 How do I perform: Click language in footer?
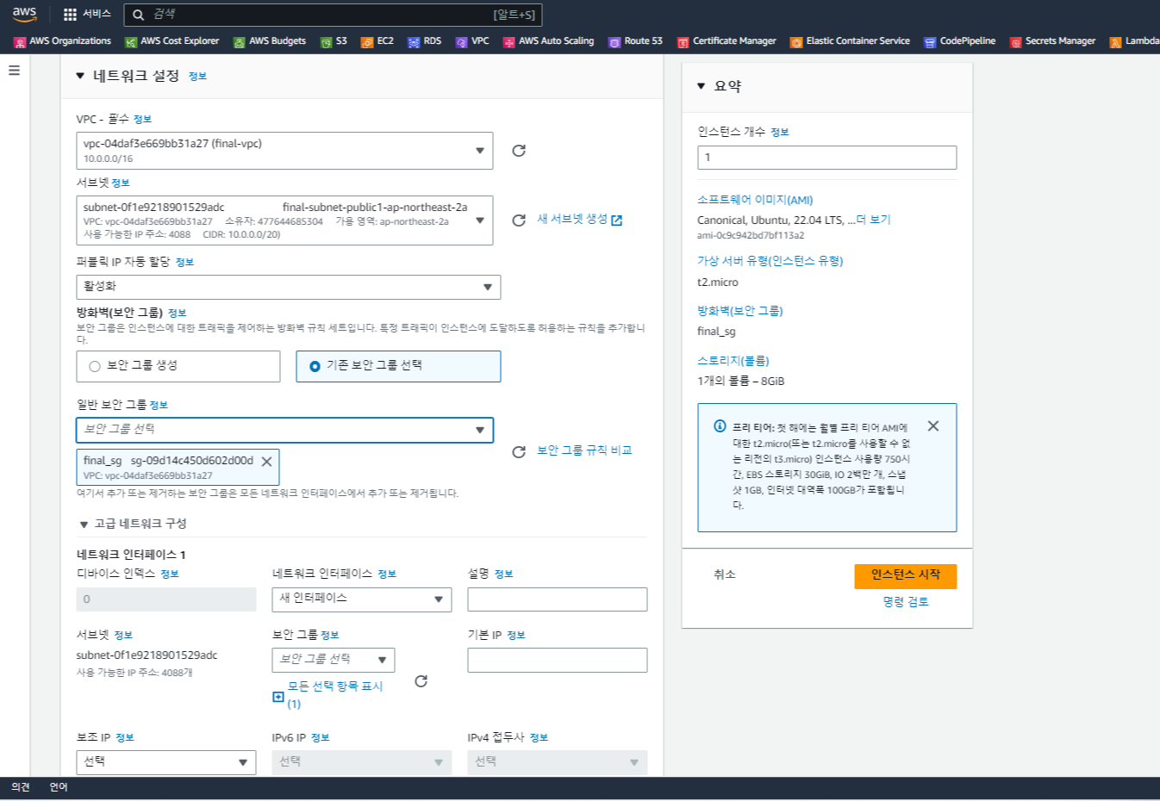59,787
